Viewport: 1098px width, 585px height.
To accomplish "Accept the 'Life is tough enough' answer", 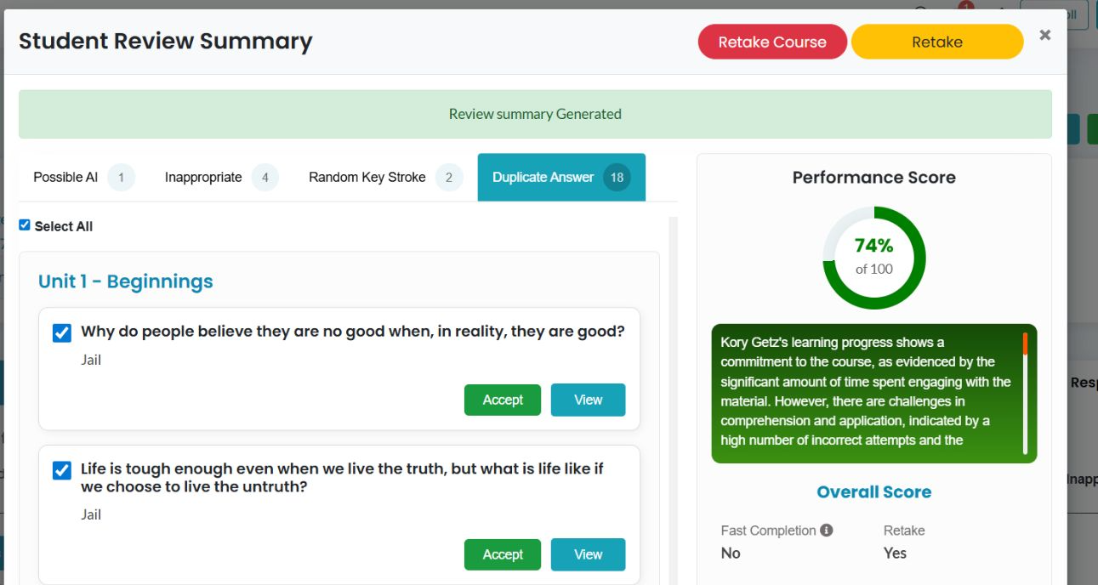I will pos(503,555).
